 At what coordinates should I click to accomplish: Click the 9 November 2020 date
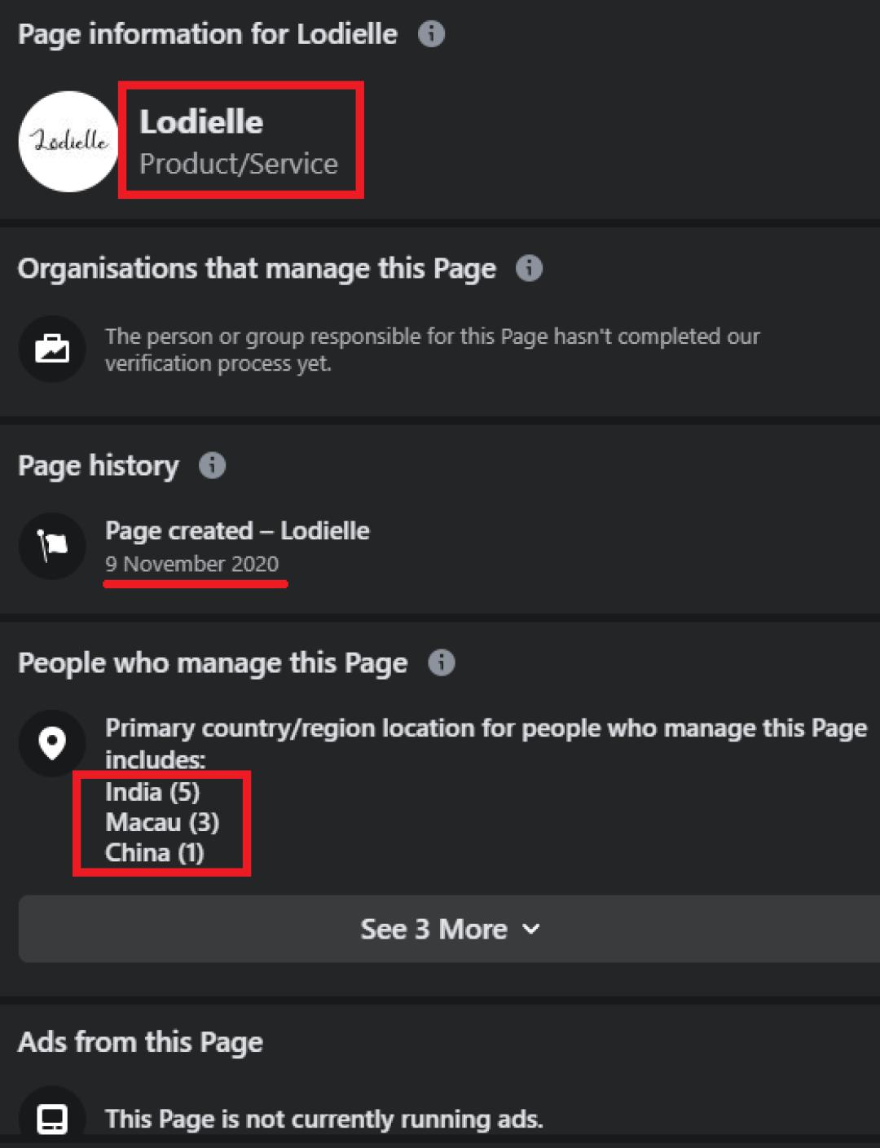pos(191,564)
